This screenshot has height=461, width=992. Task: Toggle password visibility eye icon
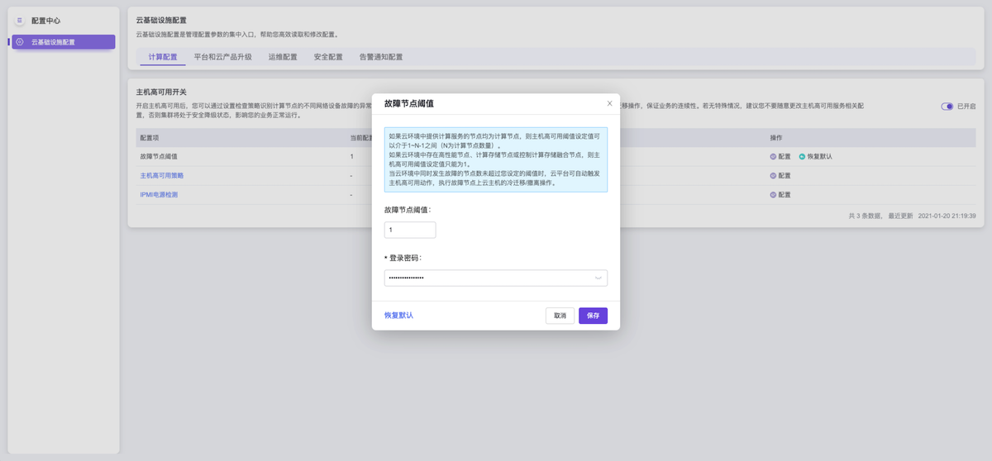599,278
